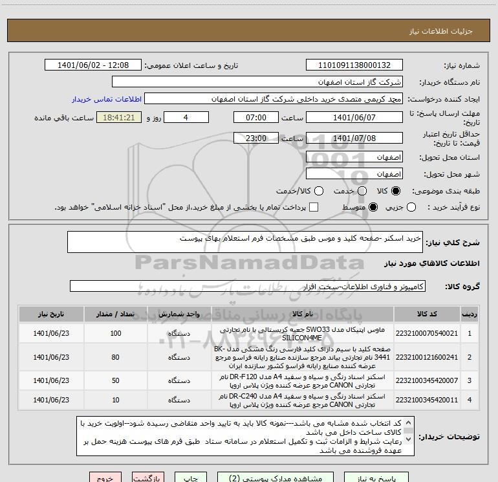Screen dimensions: 498x482
Task: Click quantity 10 in row 4
Action: (x=116, y=400)
